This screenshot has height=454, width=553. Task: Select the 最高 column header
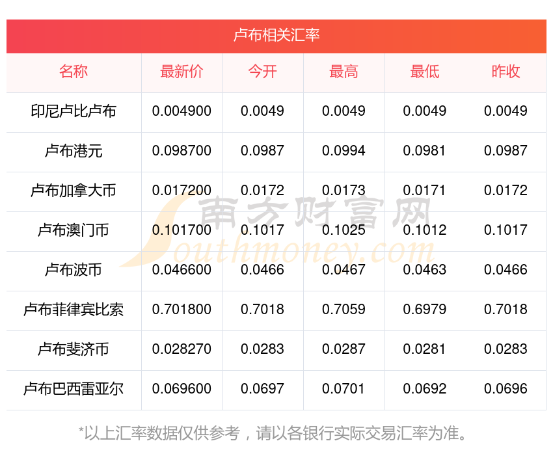click(344, 72)
